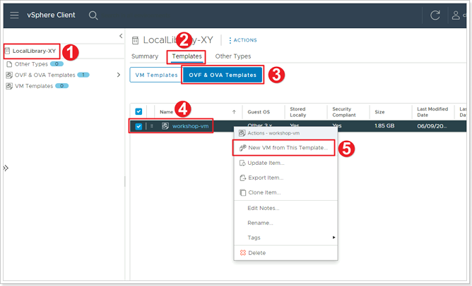Click the VM Templates count badge
The width and height of the screenshot is (472, 286).
(x=61, y=86)
